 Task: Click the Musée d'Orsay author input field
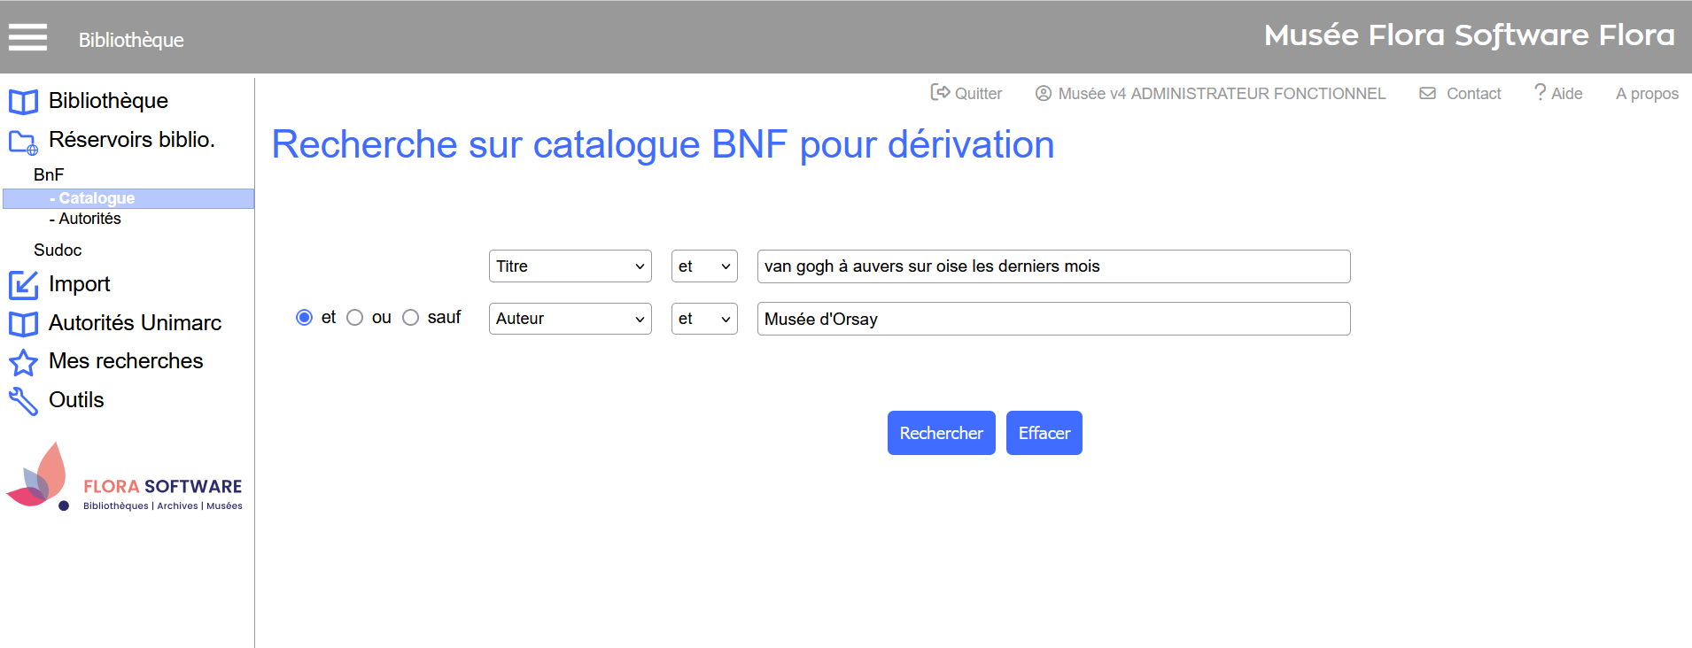(x=1052, y=319)
